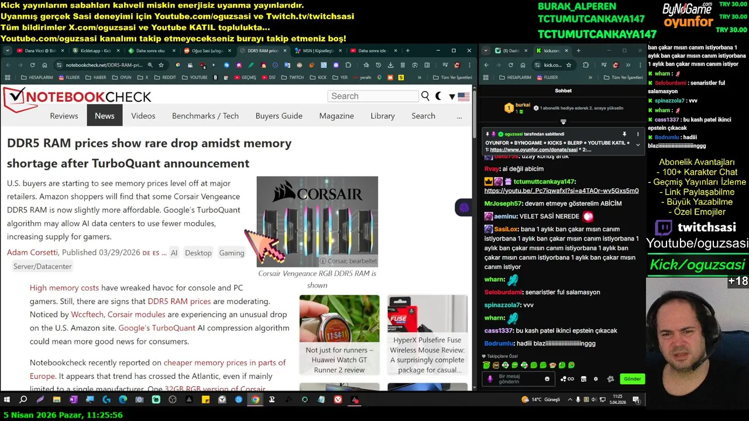This screenshot has height=421, width=749.
Task: Expand the pinned message chevron
Action: coord(638,144)
